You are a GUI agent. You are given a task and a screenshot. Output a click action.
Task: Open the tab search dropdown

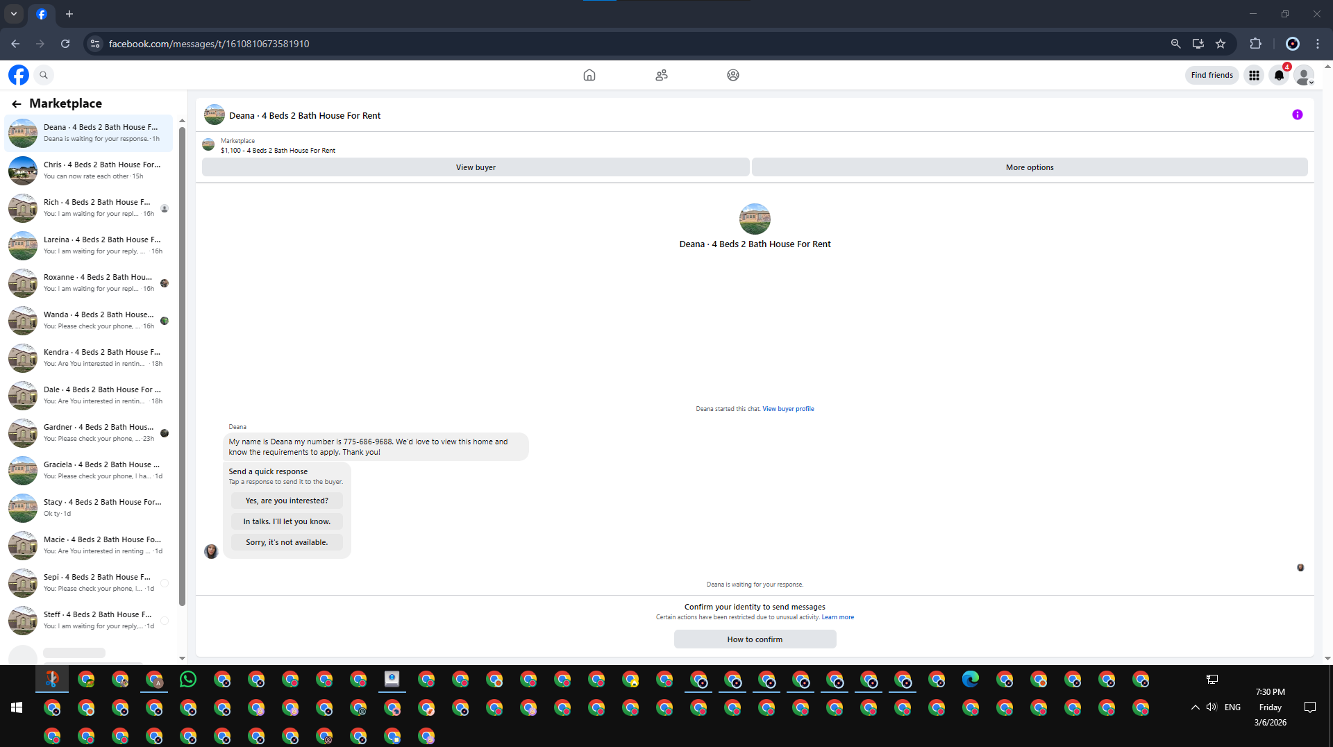14,14
